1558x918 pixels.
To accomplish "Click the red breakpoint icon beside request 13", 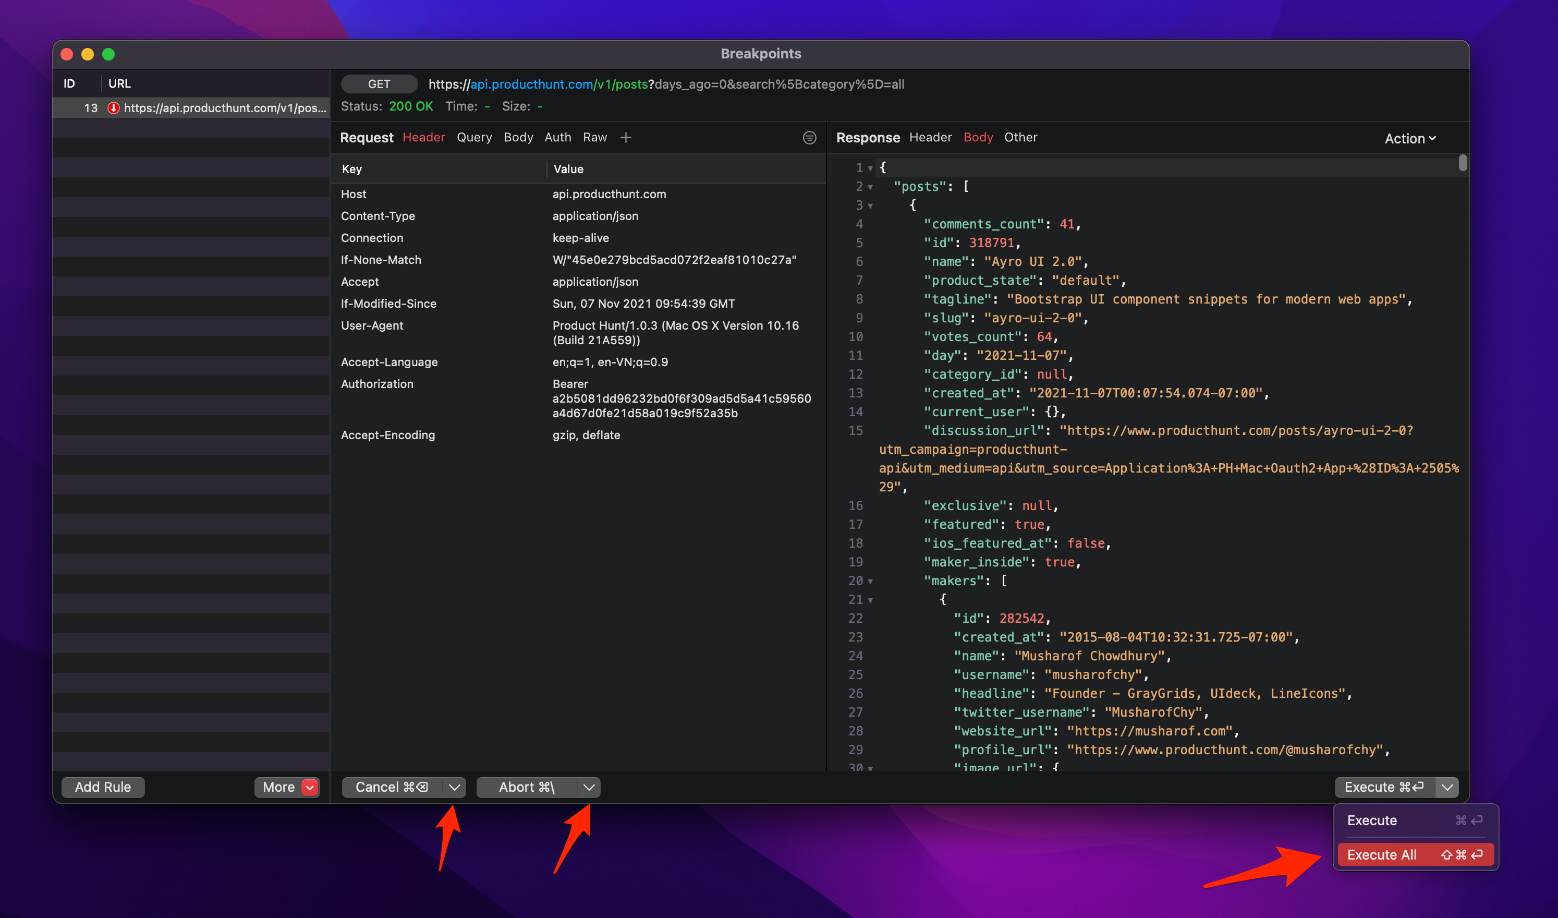I will pyautogui.click(x=113, y=107).
